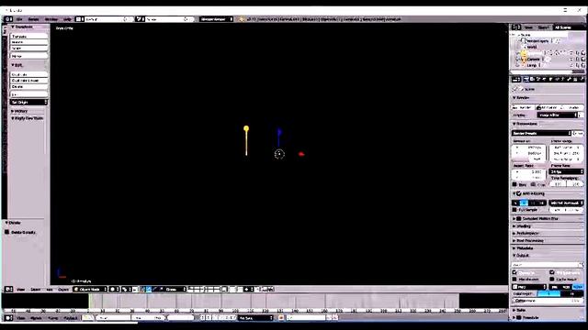This screenshot has width=588, height=330.
Task: Open the screen layout selector
Action: coord(80,19)
